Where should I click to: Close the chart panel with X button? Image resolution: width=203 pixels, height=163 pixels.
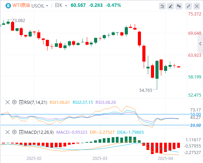[197, 6]
